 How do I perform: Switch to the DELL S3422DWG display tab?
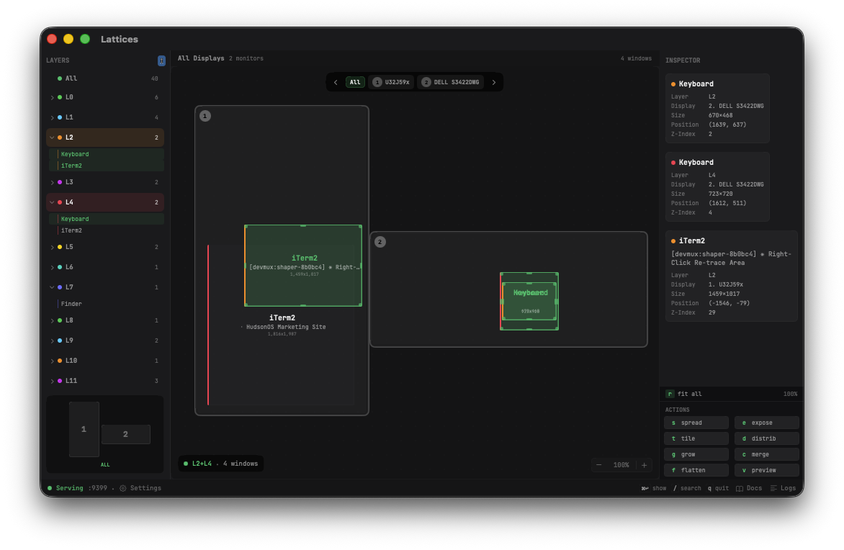click(450, 82)
